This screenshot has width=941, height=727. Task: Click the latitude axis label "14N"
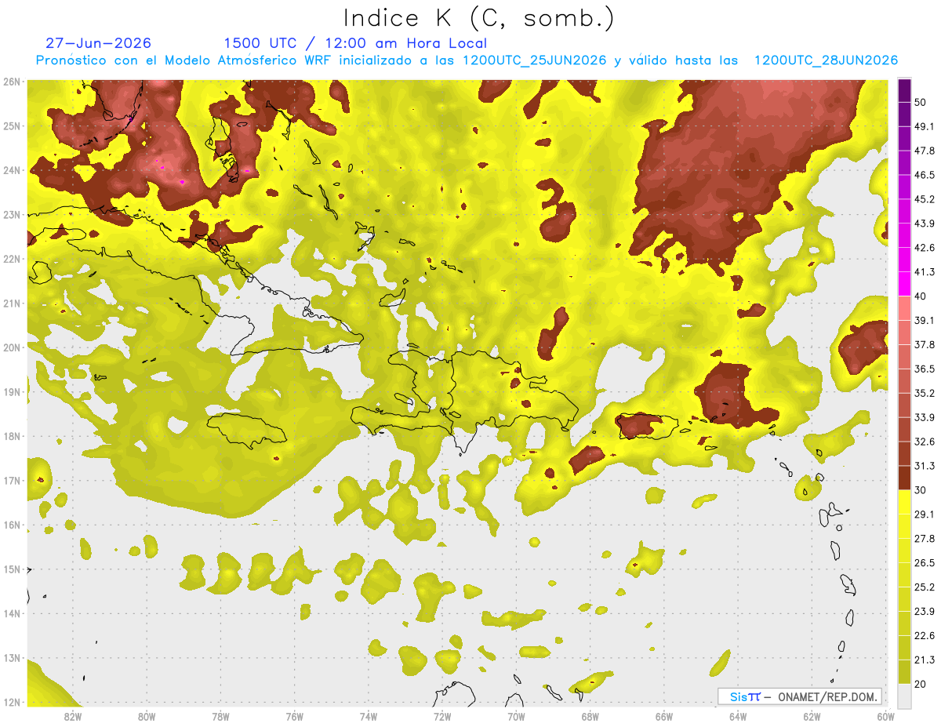point(13,613)
